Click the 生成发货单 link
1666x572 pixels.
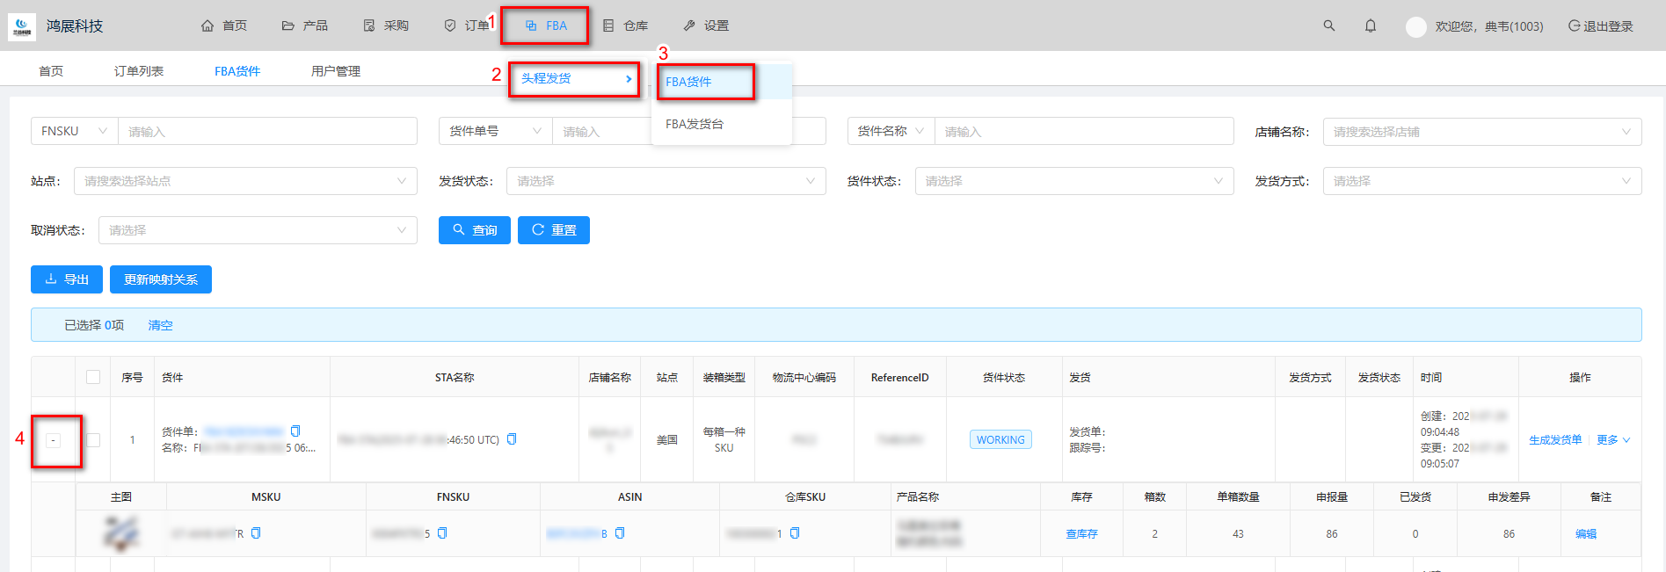pyautogui.click(x=1554, y=440)
